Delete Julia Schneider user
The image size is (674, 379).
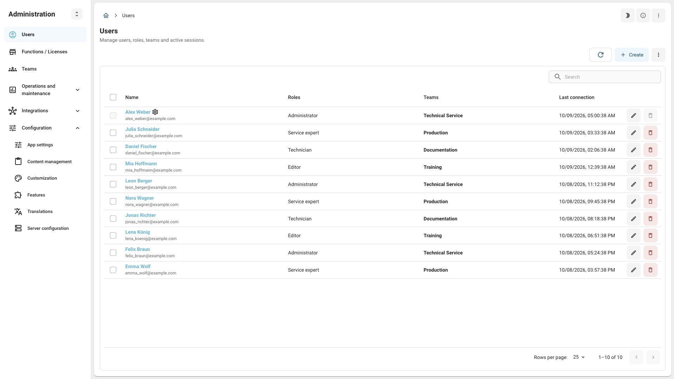click(650, 133)
